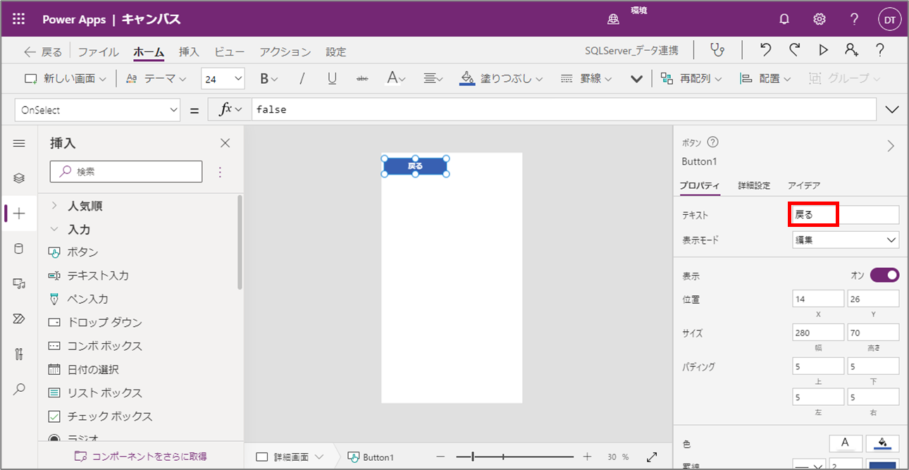
Task: Preview the app with play icon
Action: coord(823,50)
